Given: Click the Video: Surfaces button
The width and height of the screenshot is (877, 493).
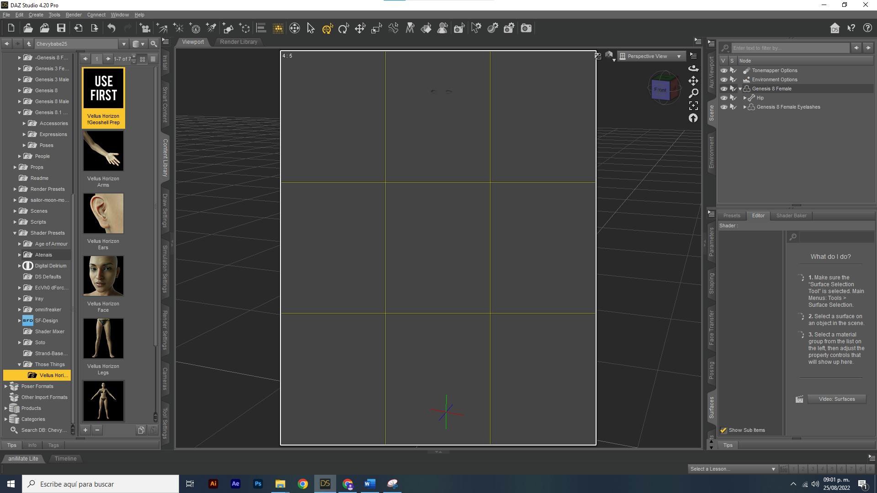Looking at the screenshot, I should (x=836, y=399).
